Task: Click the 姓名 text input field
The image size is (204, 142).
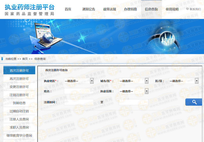Action: (x=79, y=91)
